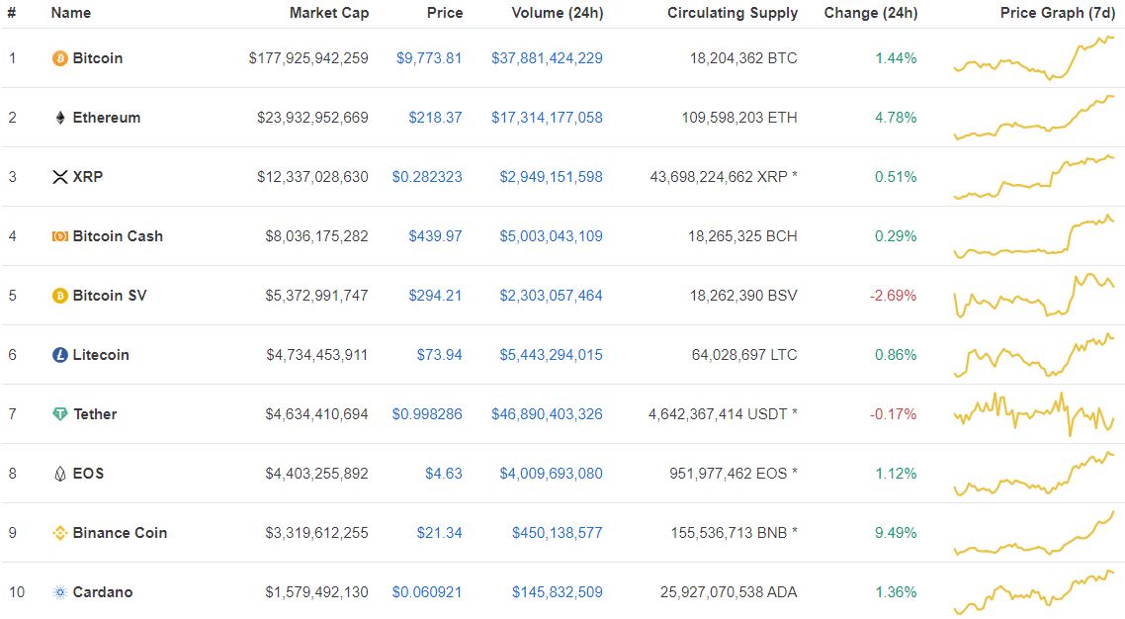Screen dimensions: 1125x619
Task: Select Cardano market cap $1,579,492,130
Action: (x=316, y=592)
